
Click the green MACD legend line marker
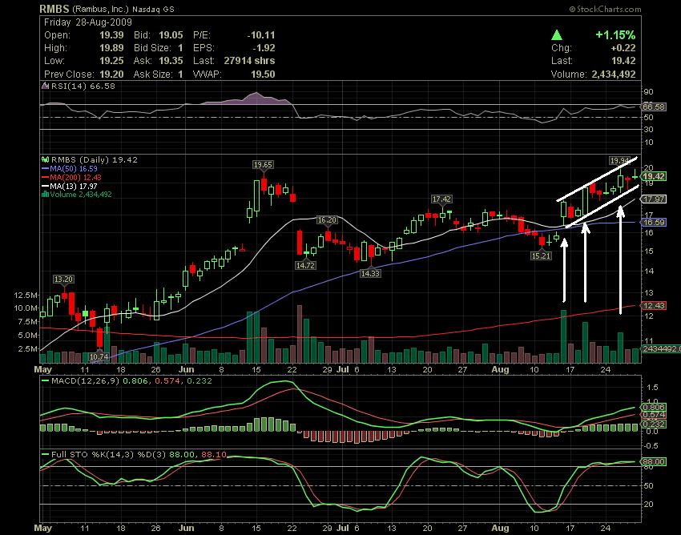click(x=45, y=381)
